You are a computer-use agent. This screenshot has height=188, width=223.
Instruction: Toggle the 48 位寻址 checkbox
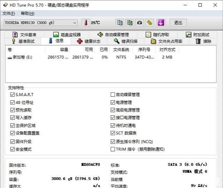click(13, 103)
